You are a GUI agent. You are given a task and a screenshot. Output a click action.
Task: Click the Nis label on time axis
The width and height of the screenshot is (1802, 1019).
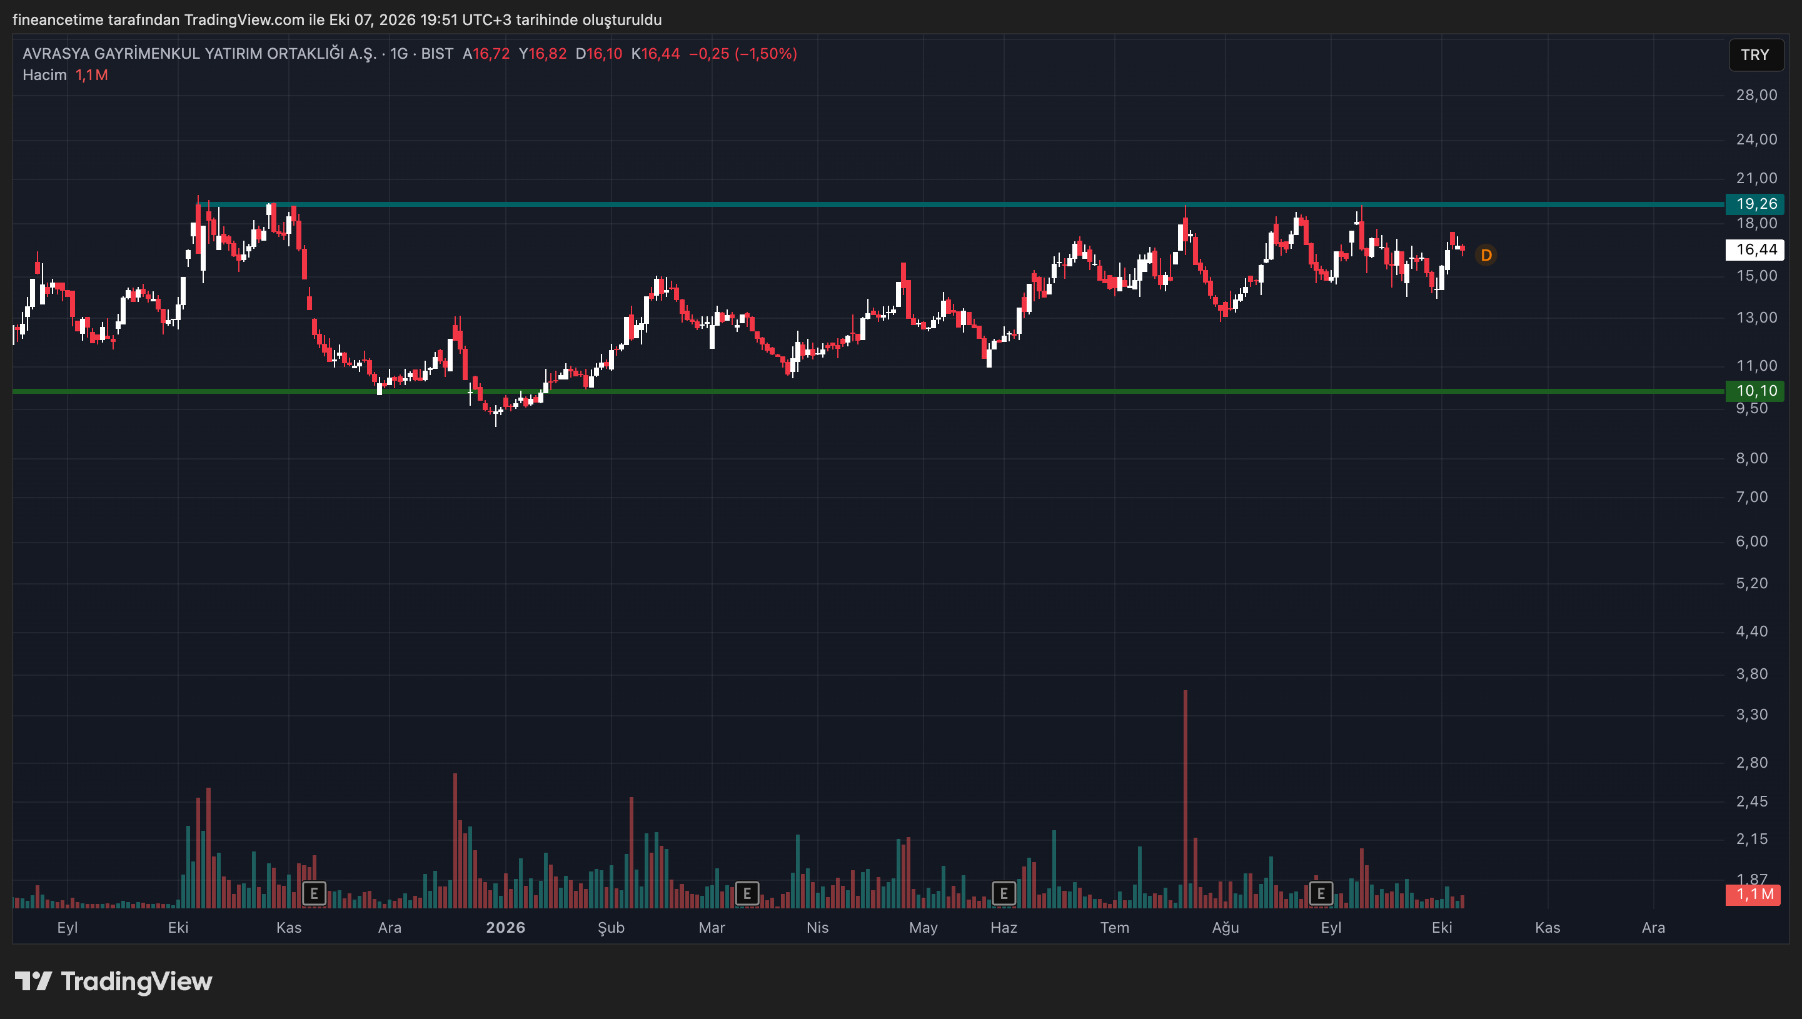817,927
